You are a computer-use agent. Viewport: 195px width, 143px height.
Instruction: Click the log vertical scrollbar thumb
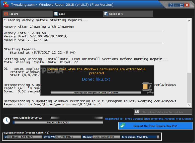click(x=189, y=88)
